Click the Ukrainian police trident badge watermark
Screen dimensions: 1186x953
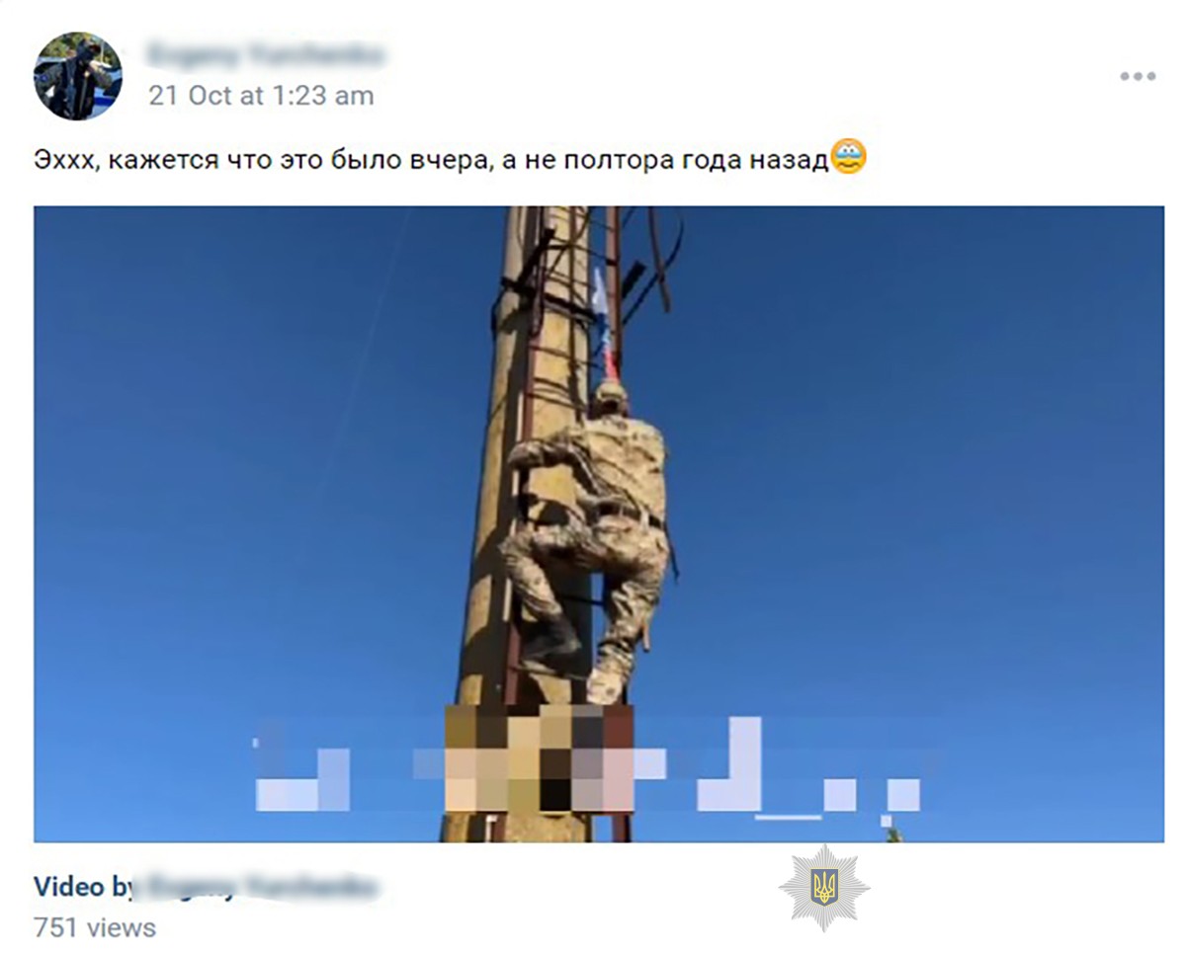click(x=823, y=887)
